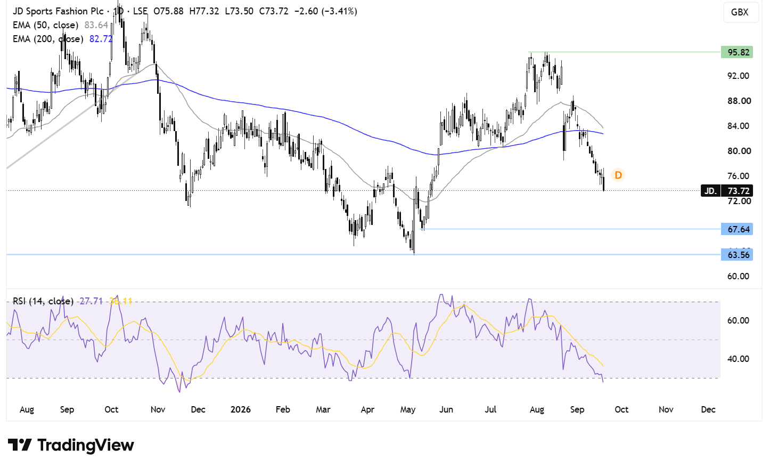Click the JD. ticker tag on price axis
The image size is (770, 460).
(x=710, y=191)
